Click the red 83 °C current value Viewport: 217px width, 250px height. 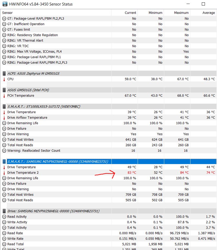click(x=132, y=173)
